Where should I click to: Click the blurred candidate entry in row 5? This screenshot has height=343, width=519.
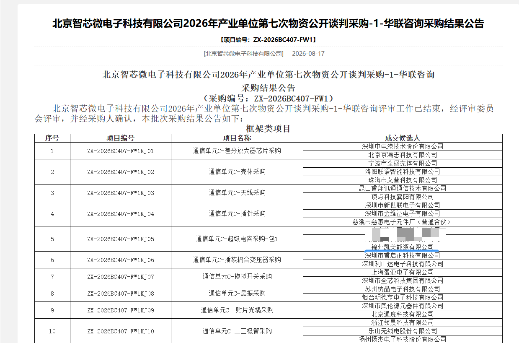click(403, 235)
